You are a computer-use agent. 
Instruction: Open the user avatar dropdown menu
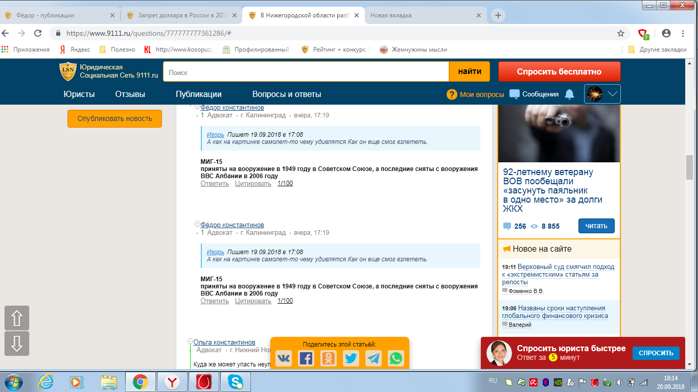tap(602, 94)
